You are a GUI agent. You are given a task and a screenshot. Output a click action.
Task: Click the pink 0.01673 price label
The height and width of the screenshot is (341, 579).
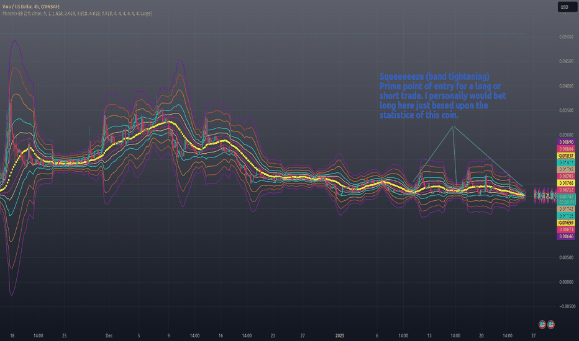pyautogui.click(x=566, y=229)
